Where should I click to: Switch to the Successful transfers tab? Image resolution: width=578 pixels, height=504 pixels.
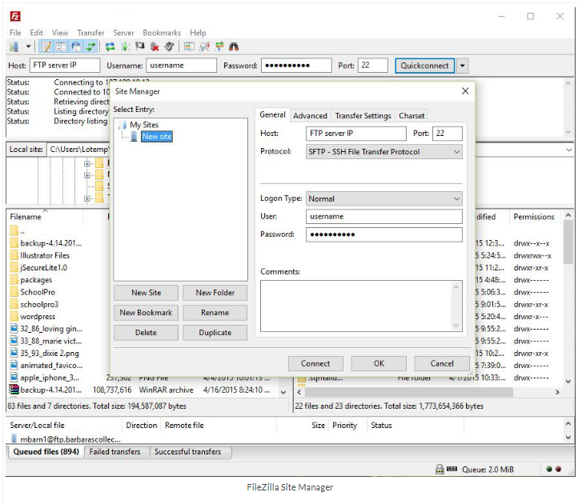click(187, 452)
